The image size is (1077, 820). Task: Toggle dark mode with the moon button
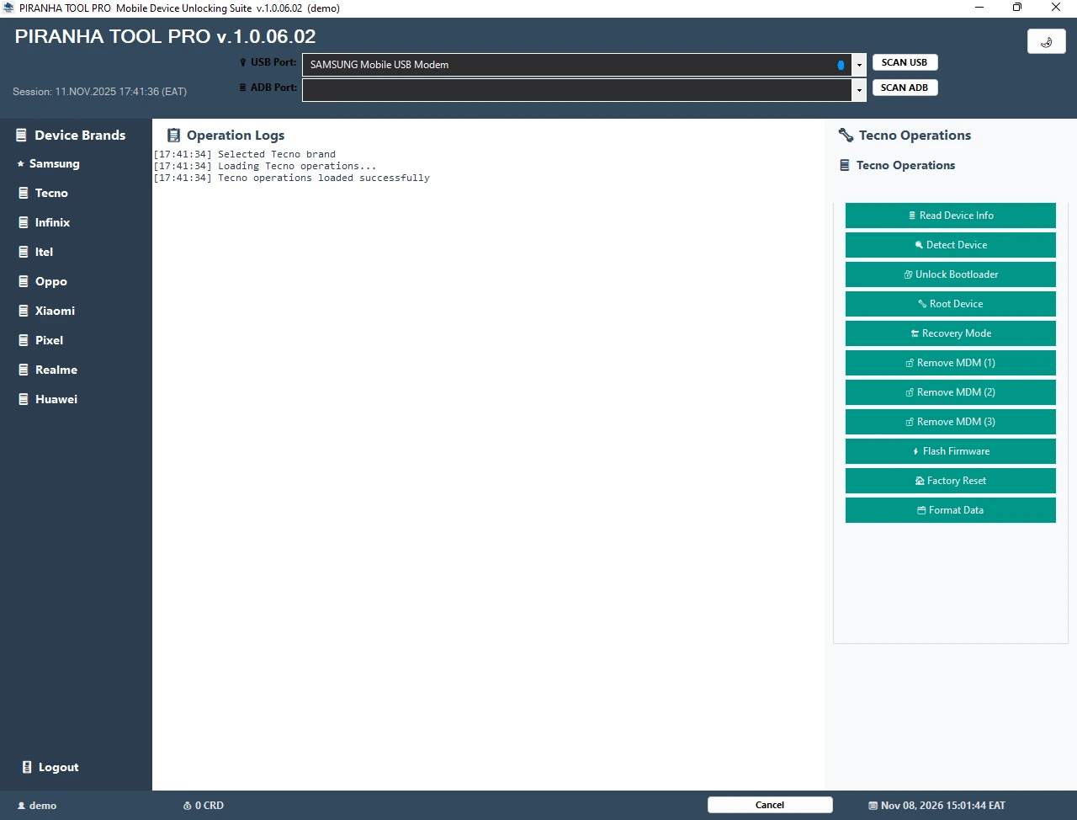1047,41
